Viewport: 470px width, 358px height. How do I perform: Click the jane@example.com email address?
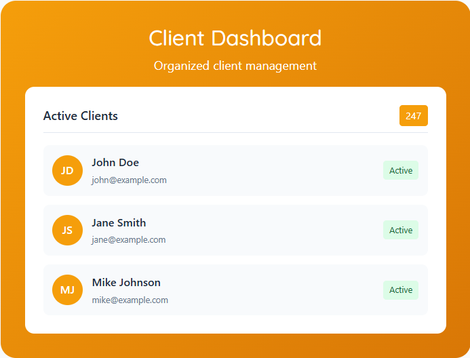[x=128, y=240]
